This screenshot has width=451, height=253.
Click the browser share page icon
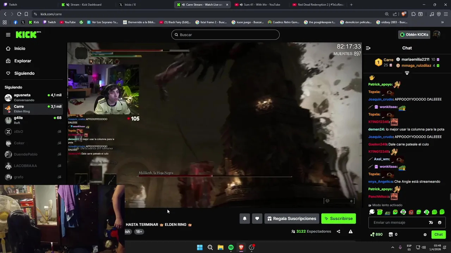pos(395,14)
